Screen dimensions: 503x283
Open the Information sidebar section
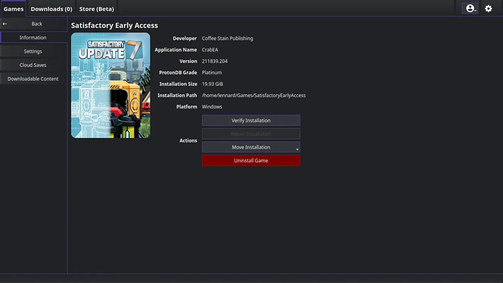coord(33,37)
